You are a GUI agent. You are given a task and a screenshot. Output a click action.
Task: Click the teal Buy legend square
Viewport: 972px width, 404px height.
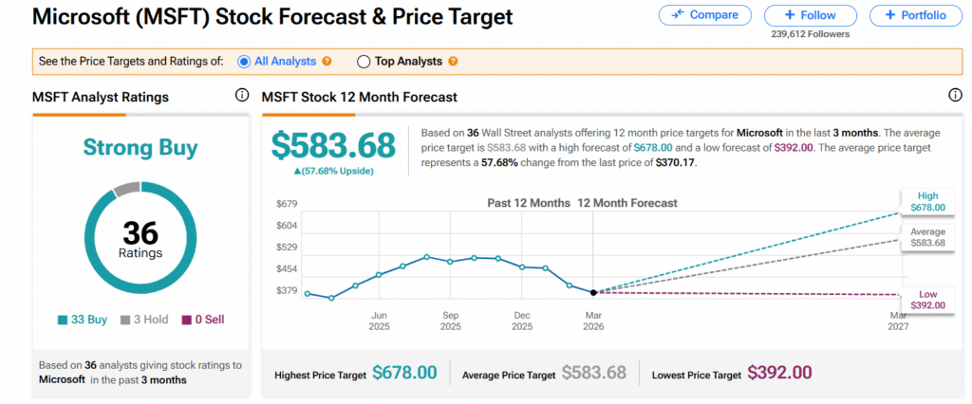64,321
